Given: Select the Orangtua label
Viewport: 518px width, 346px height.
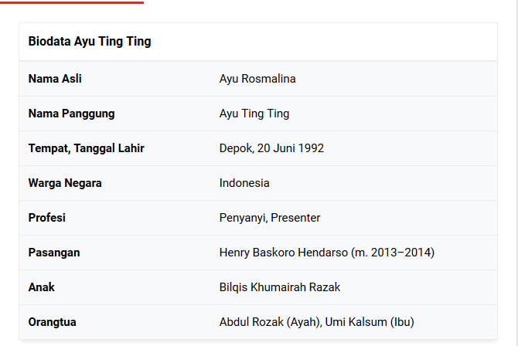Looking at the screenshot, I should (53, 322).
